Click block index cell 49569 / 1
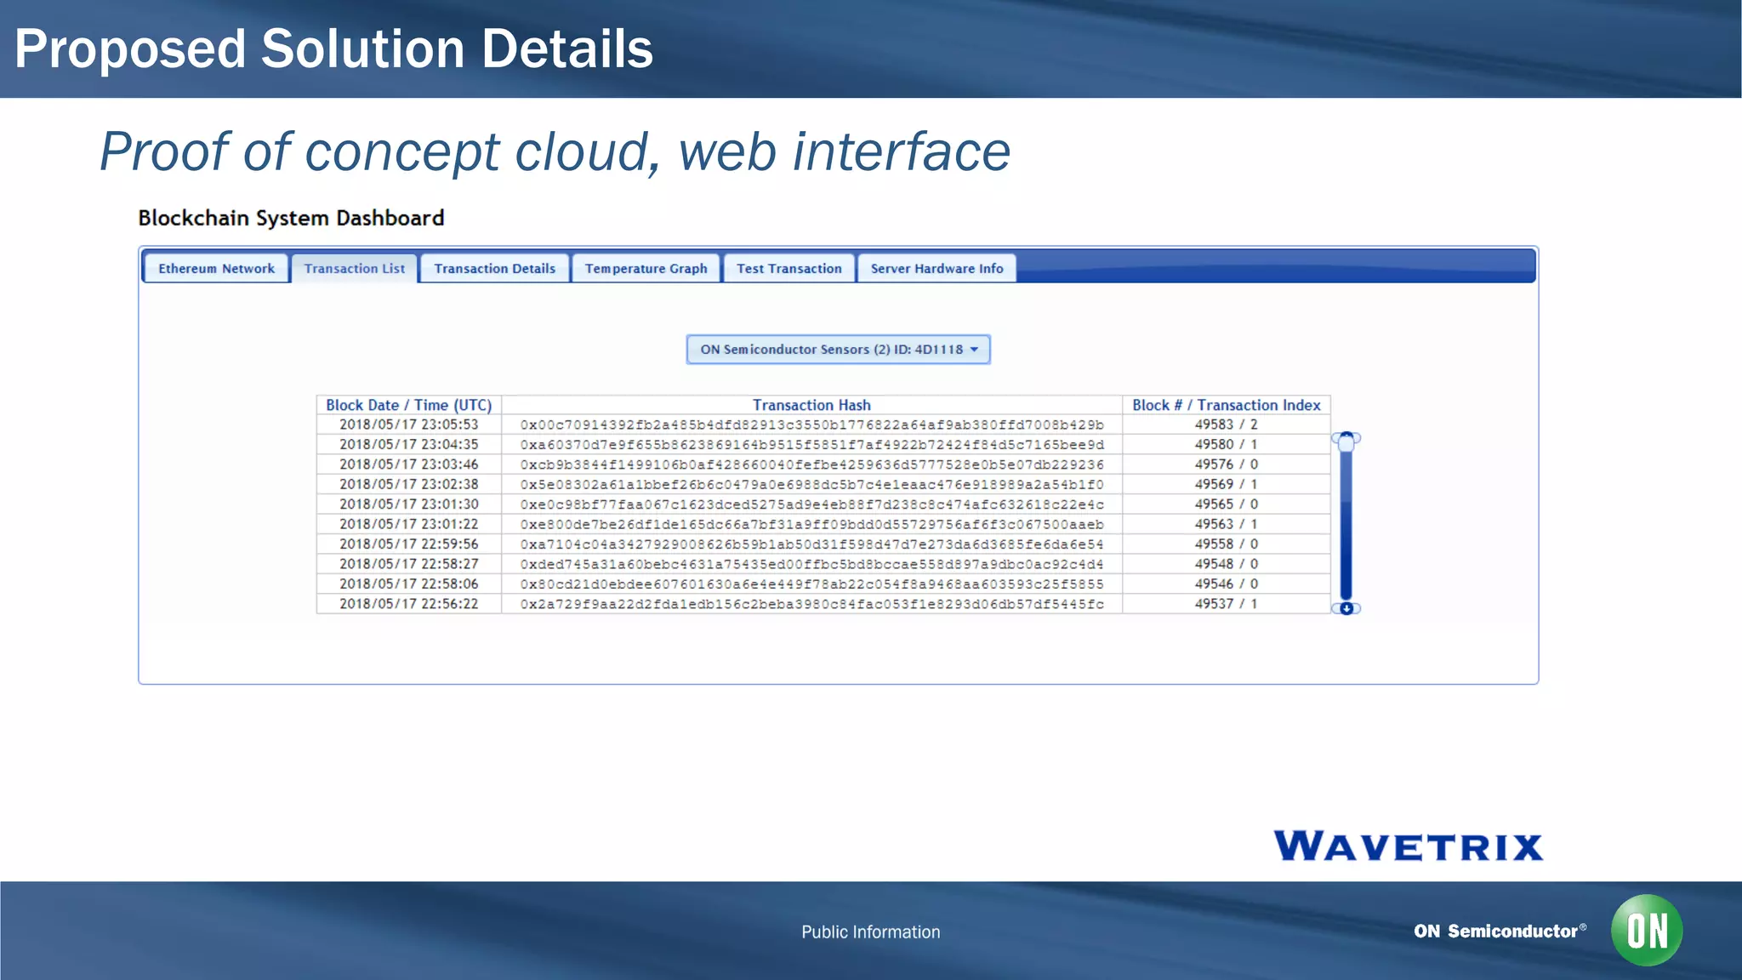 tap(1227, 484)
